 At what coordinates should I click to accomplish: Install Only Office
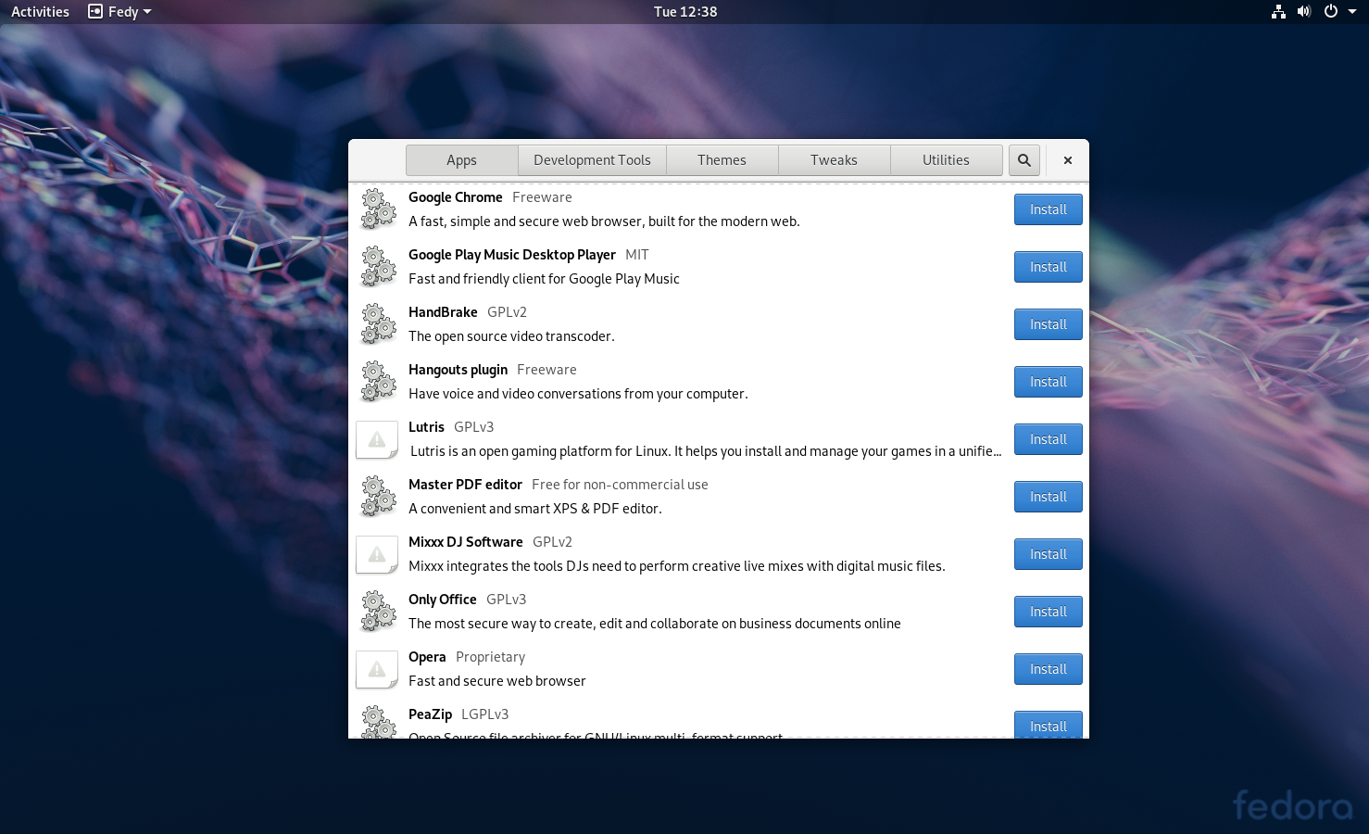tap(1049, 612)
